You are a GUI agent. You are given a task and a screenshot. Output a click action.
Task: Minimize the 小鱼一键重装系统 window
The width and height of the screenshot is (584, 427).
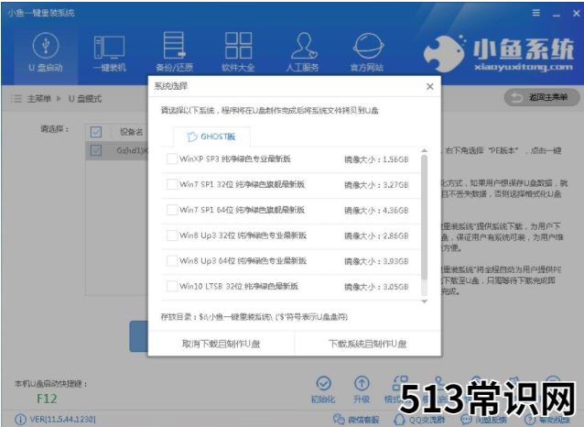(x=557, y=15)
